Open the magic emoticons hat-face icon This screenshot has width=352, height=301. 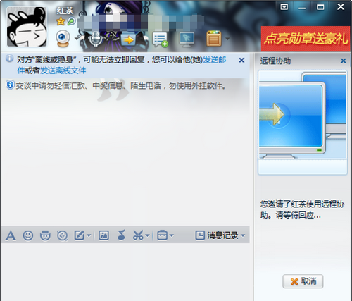[x=45, y=235]
